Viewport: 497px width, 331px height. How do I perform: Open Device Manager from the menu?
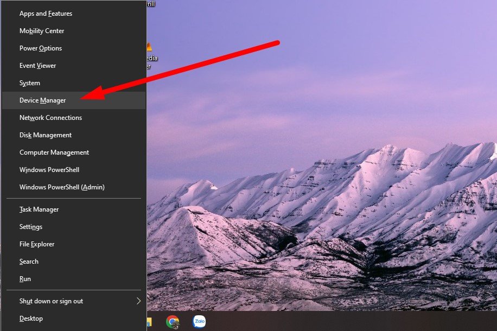[42, 100]
